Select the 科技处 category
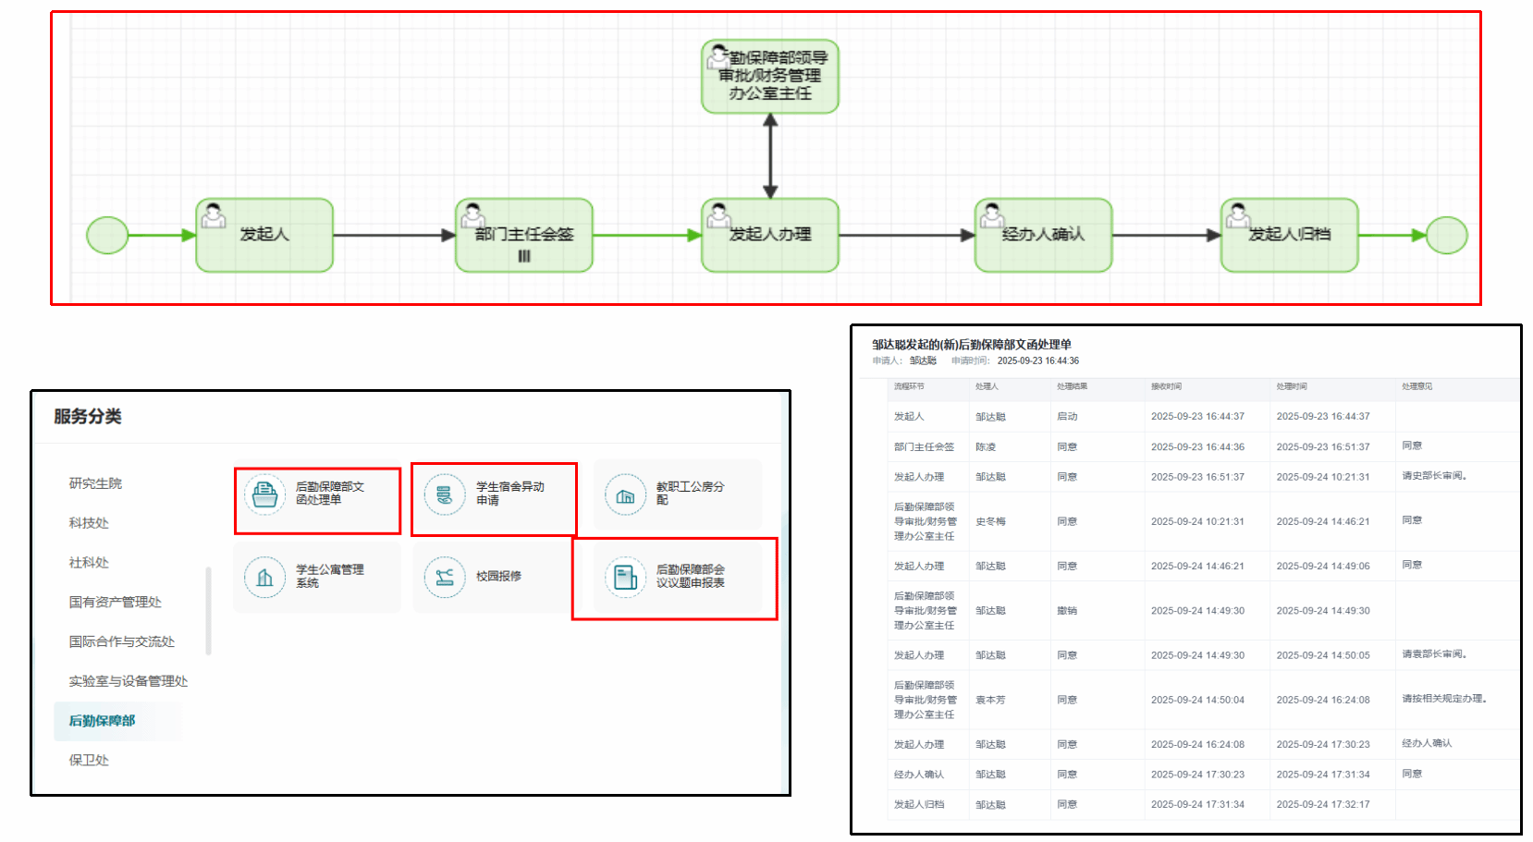This screenshot has height=842, width=1533. (x=89, y=523)
